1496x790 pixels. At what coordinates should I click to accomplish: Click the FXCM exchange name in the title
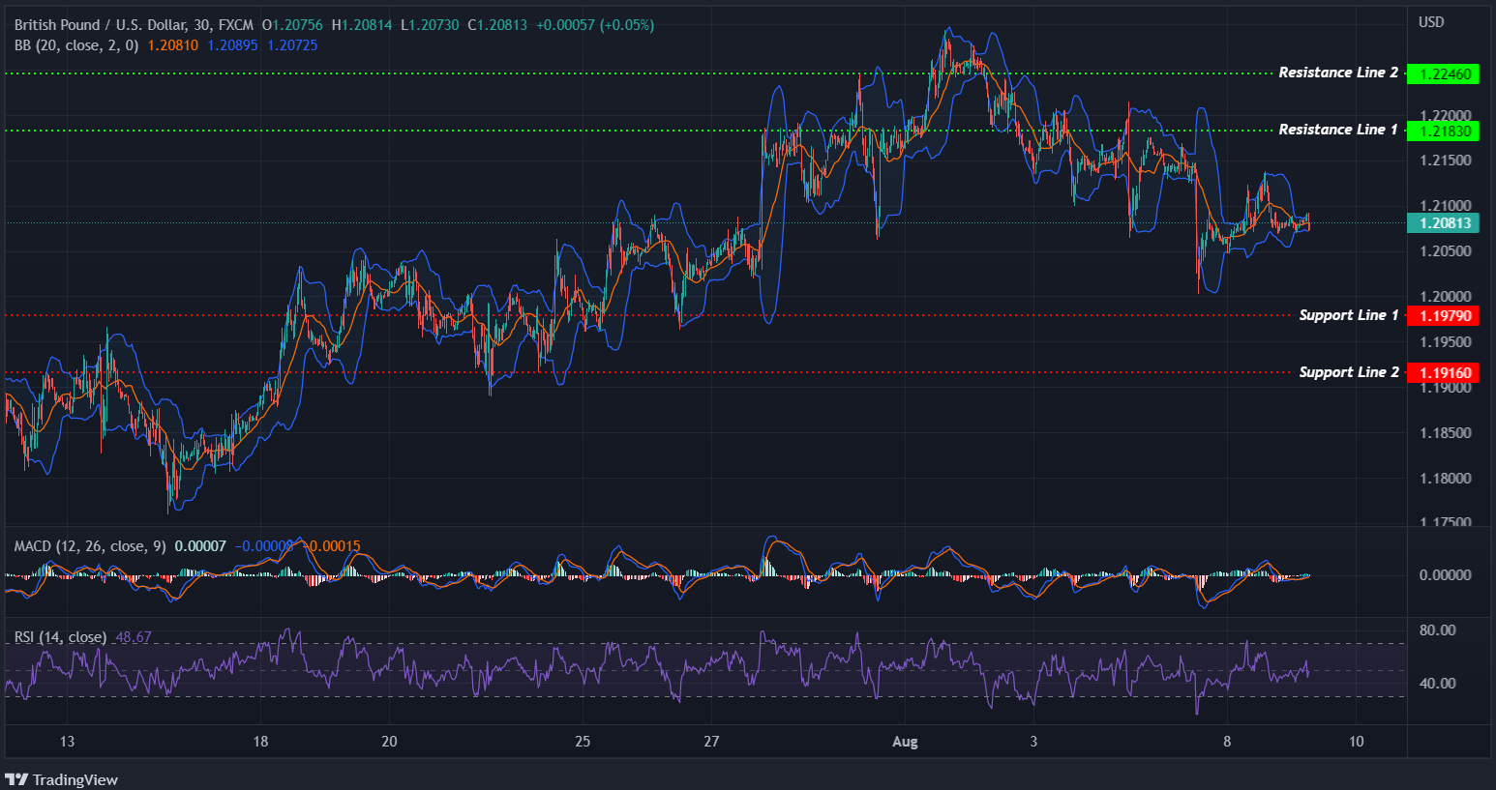coord(238,26)
